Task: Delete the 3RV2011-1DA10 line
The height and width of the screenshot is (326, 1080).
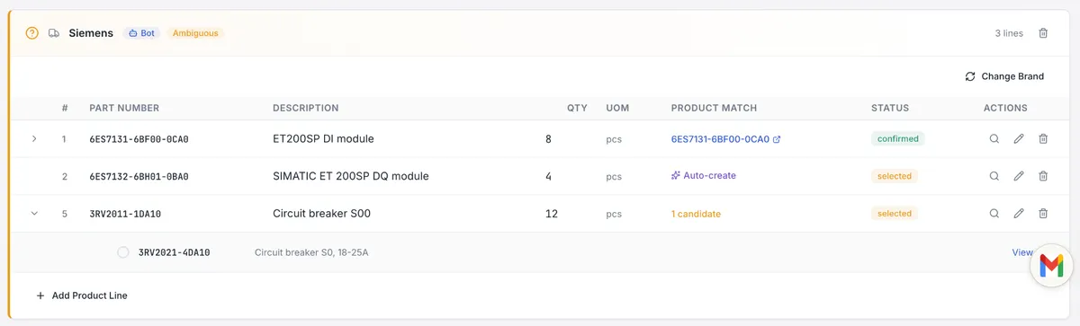Action: [1043, 214]
